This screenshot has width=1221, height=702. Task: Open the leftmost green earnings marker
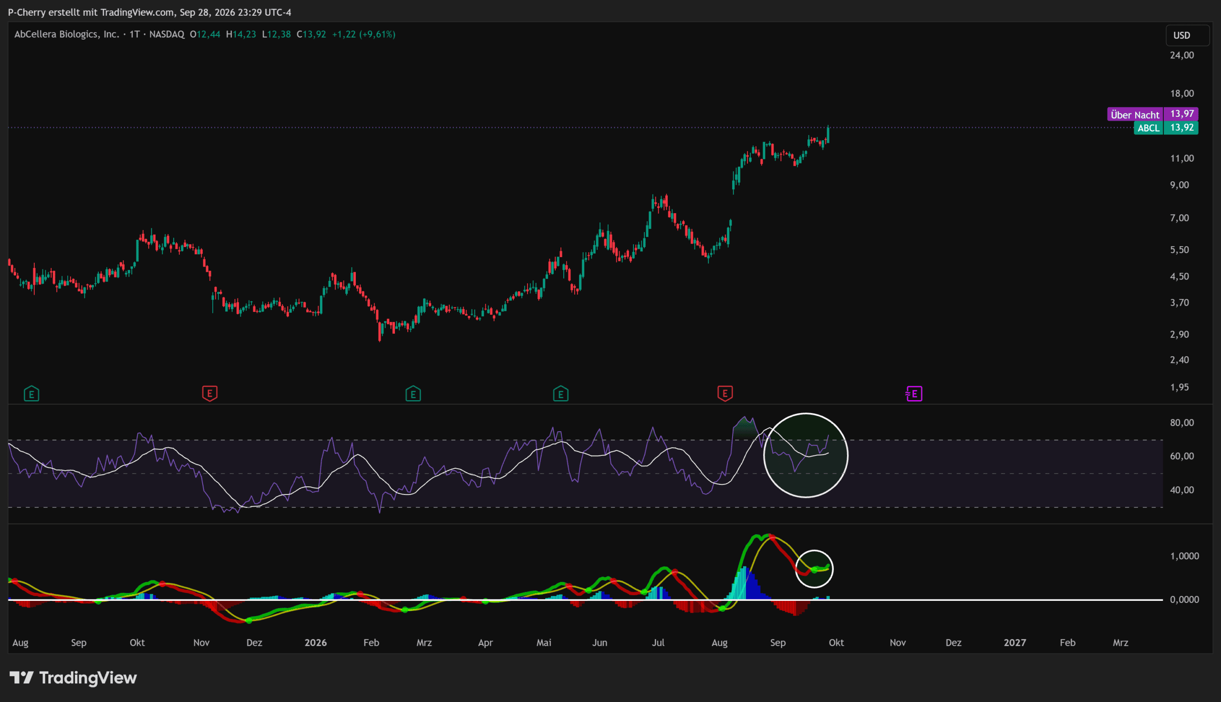point(31,394)
